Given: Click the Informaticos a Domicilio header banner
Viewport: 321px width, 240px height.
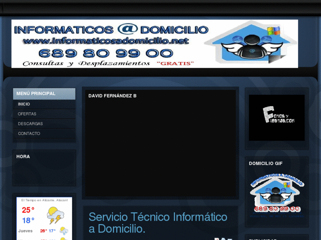Looking at the screenshot, I should [155, 44].
